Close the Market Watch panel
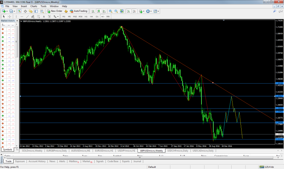Viewport: 284px width, 169px height. tap(17, 21)
